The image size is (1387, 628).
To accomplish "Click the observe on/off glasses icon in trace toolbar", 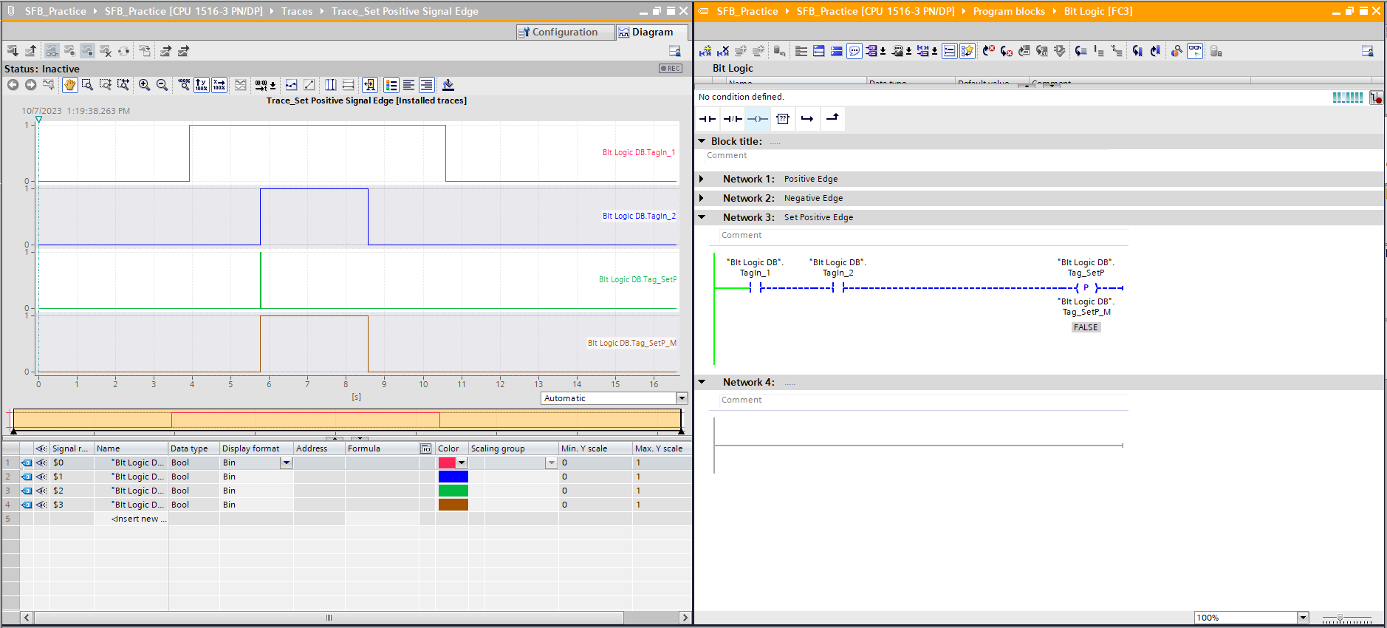I will pos(52,51).
